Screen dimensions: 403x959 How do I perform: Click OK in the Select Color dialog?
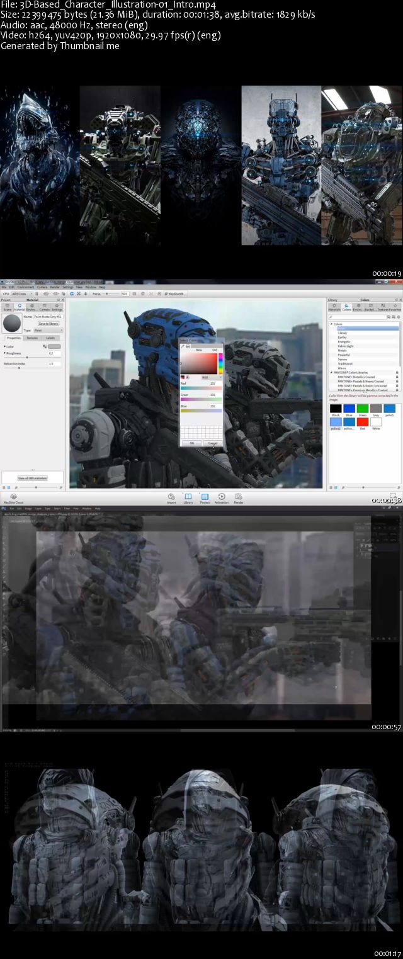coord(191,443)
